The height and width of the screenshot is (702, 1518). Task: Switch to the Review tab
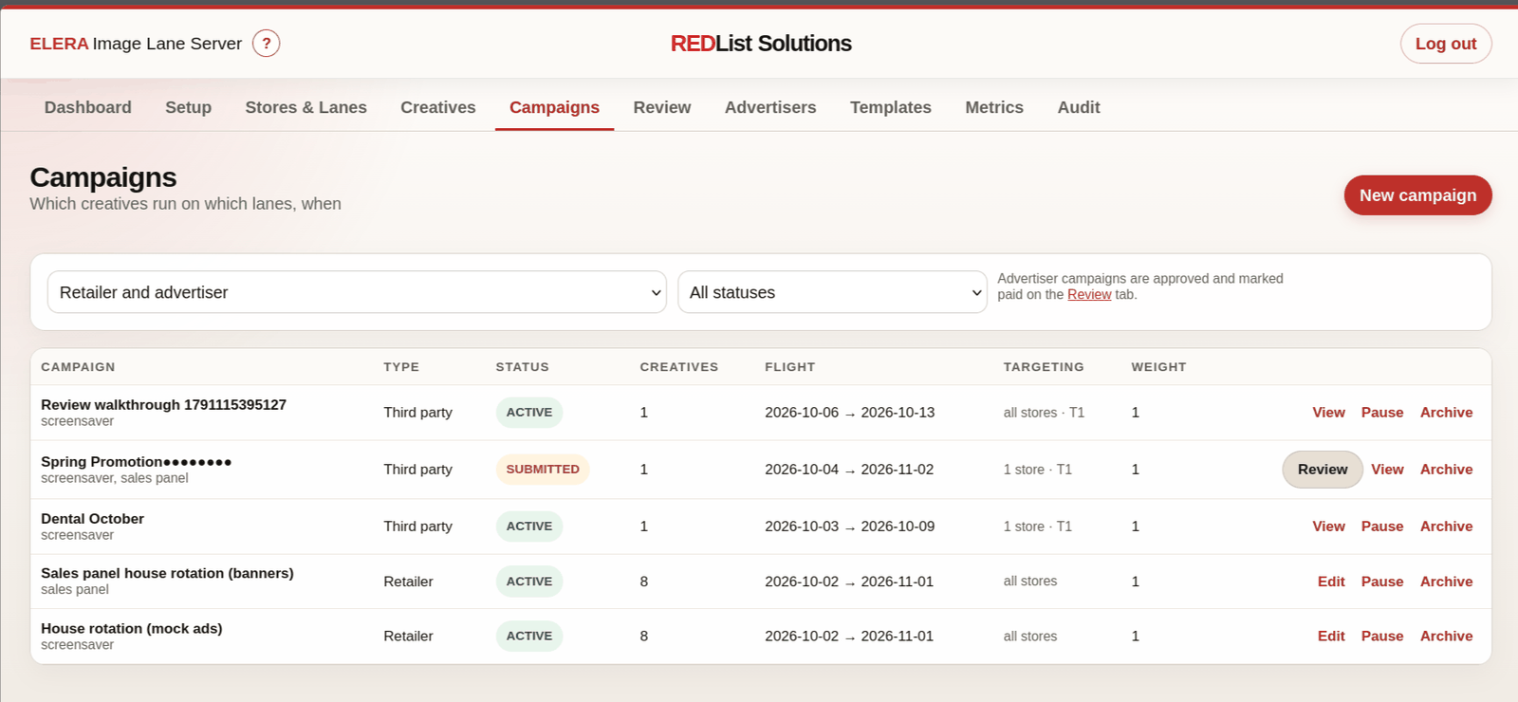tap(662, 107)
